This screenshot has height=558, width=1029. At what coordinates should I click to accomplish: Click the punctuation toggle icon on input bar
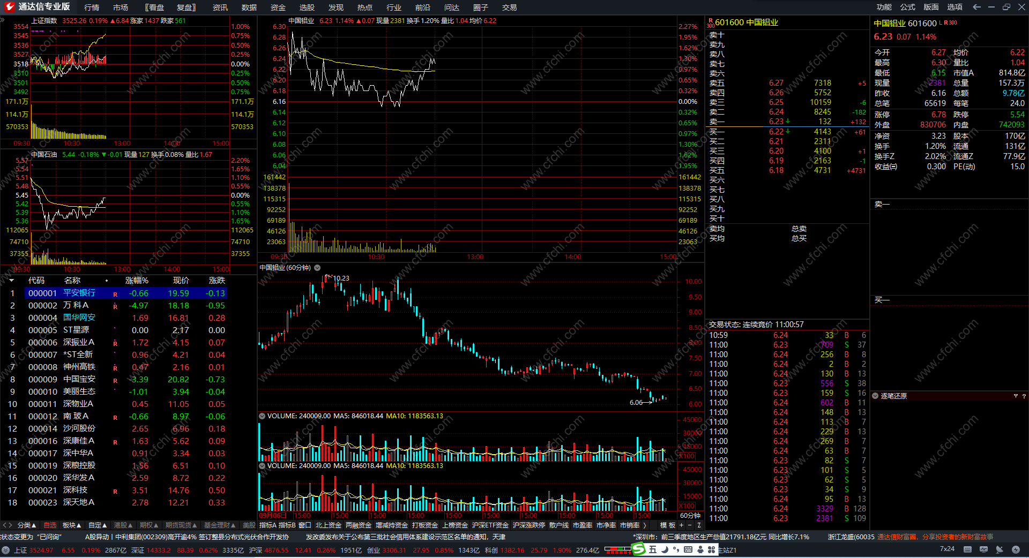click(x=676, y=549)
